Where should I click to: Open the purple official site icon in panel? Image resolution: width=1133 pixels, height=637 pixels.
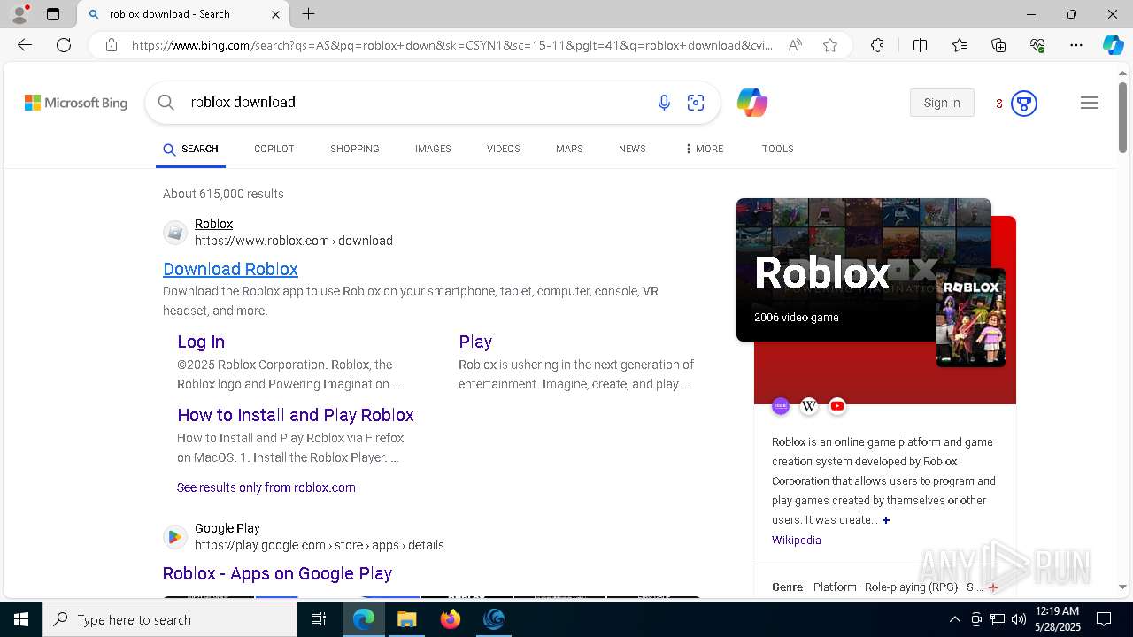[x=781, y=406]
